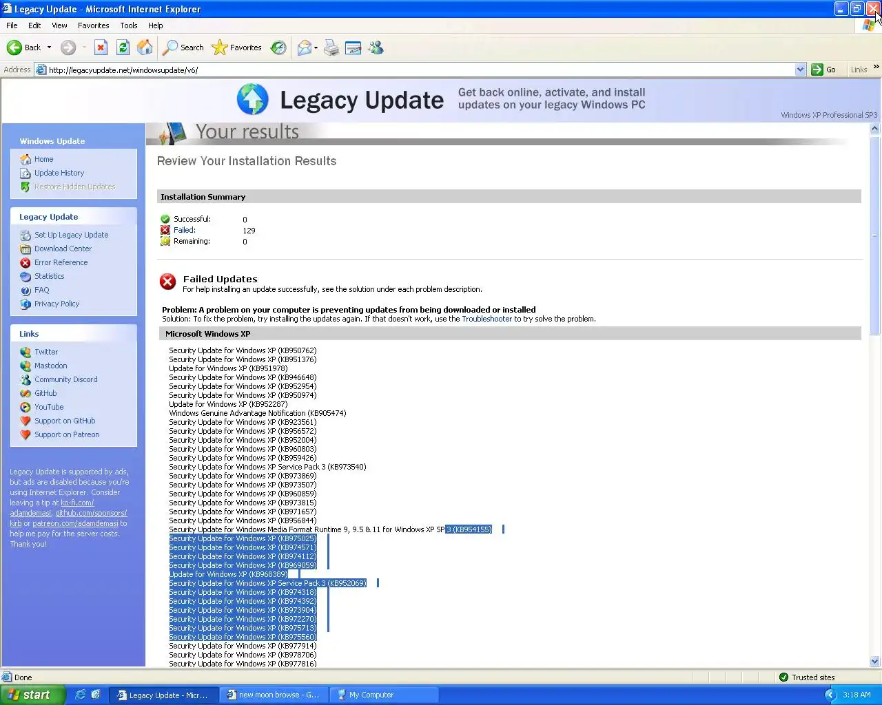Open the Favorites star toolbar button
Viewport: 882px width, 705px height.
pos(237,48)
